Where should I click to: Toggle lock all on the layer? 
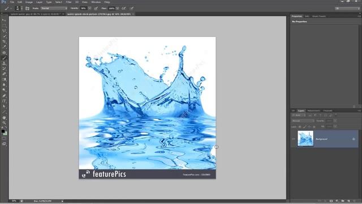tap(314, 127)
